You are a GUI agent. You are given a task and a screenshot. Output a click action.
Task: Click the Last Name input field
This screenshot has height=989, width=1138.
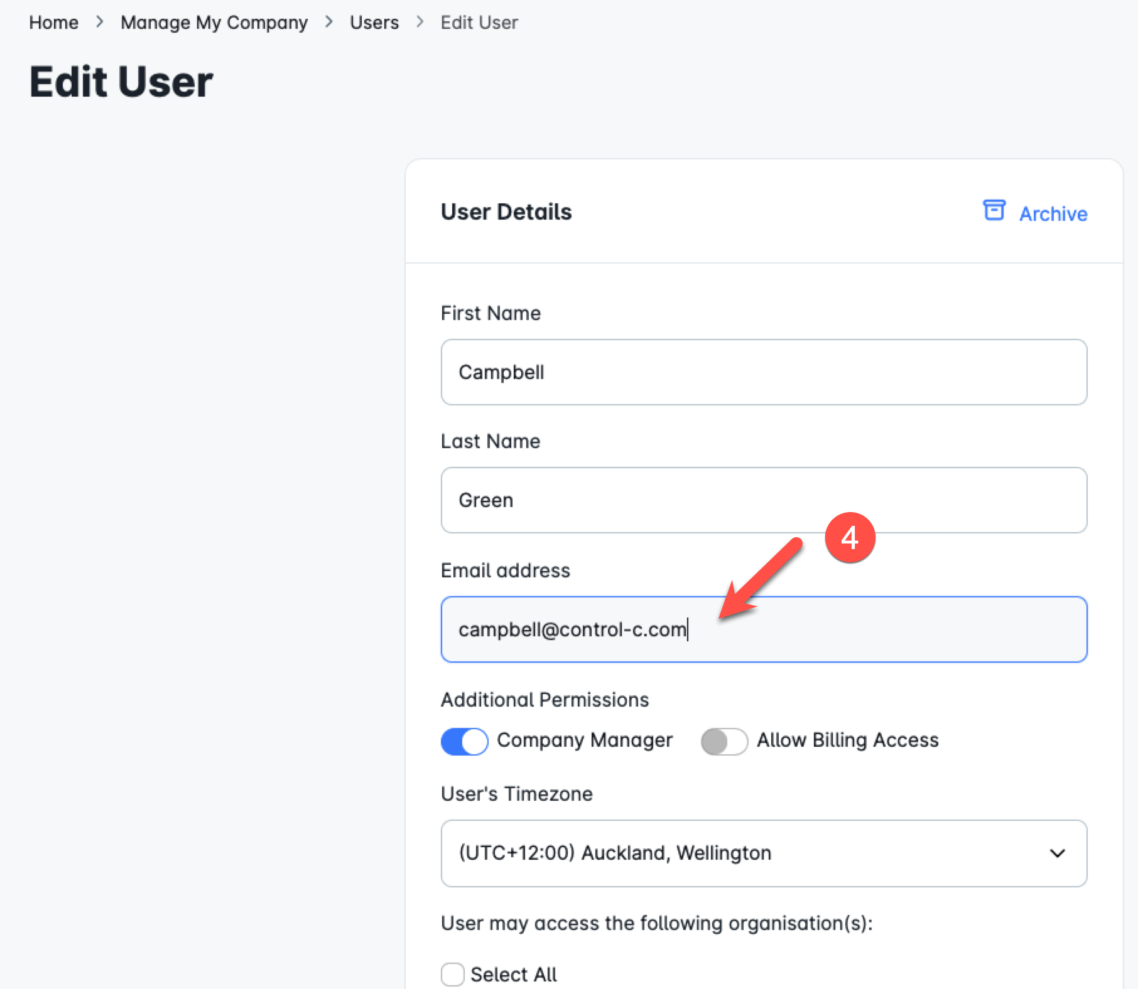[x=763, y=500]
